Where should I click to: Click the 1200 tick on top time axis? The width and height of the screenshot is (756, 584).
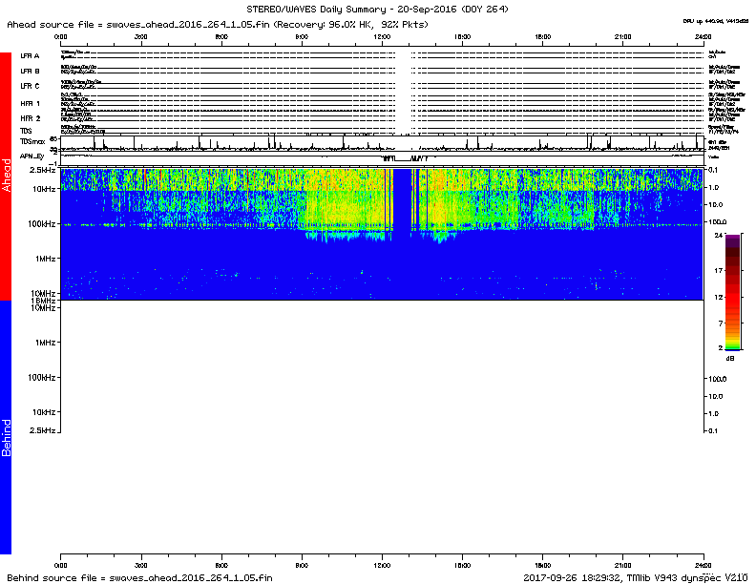(x=383, y=36)
